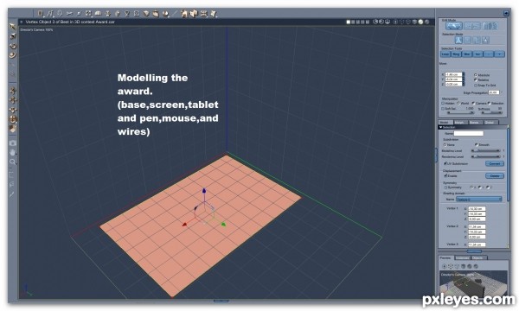
Task: Enable the Symmetry checkbox
Action: pos(445,187)
